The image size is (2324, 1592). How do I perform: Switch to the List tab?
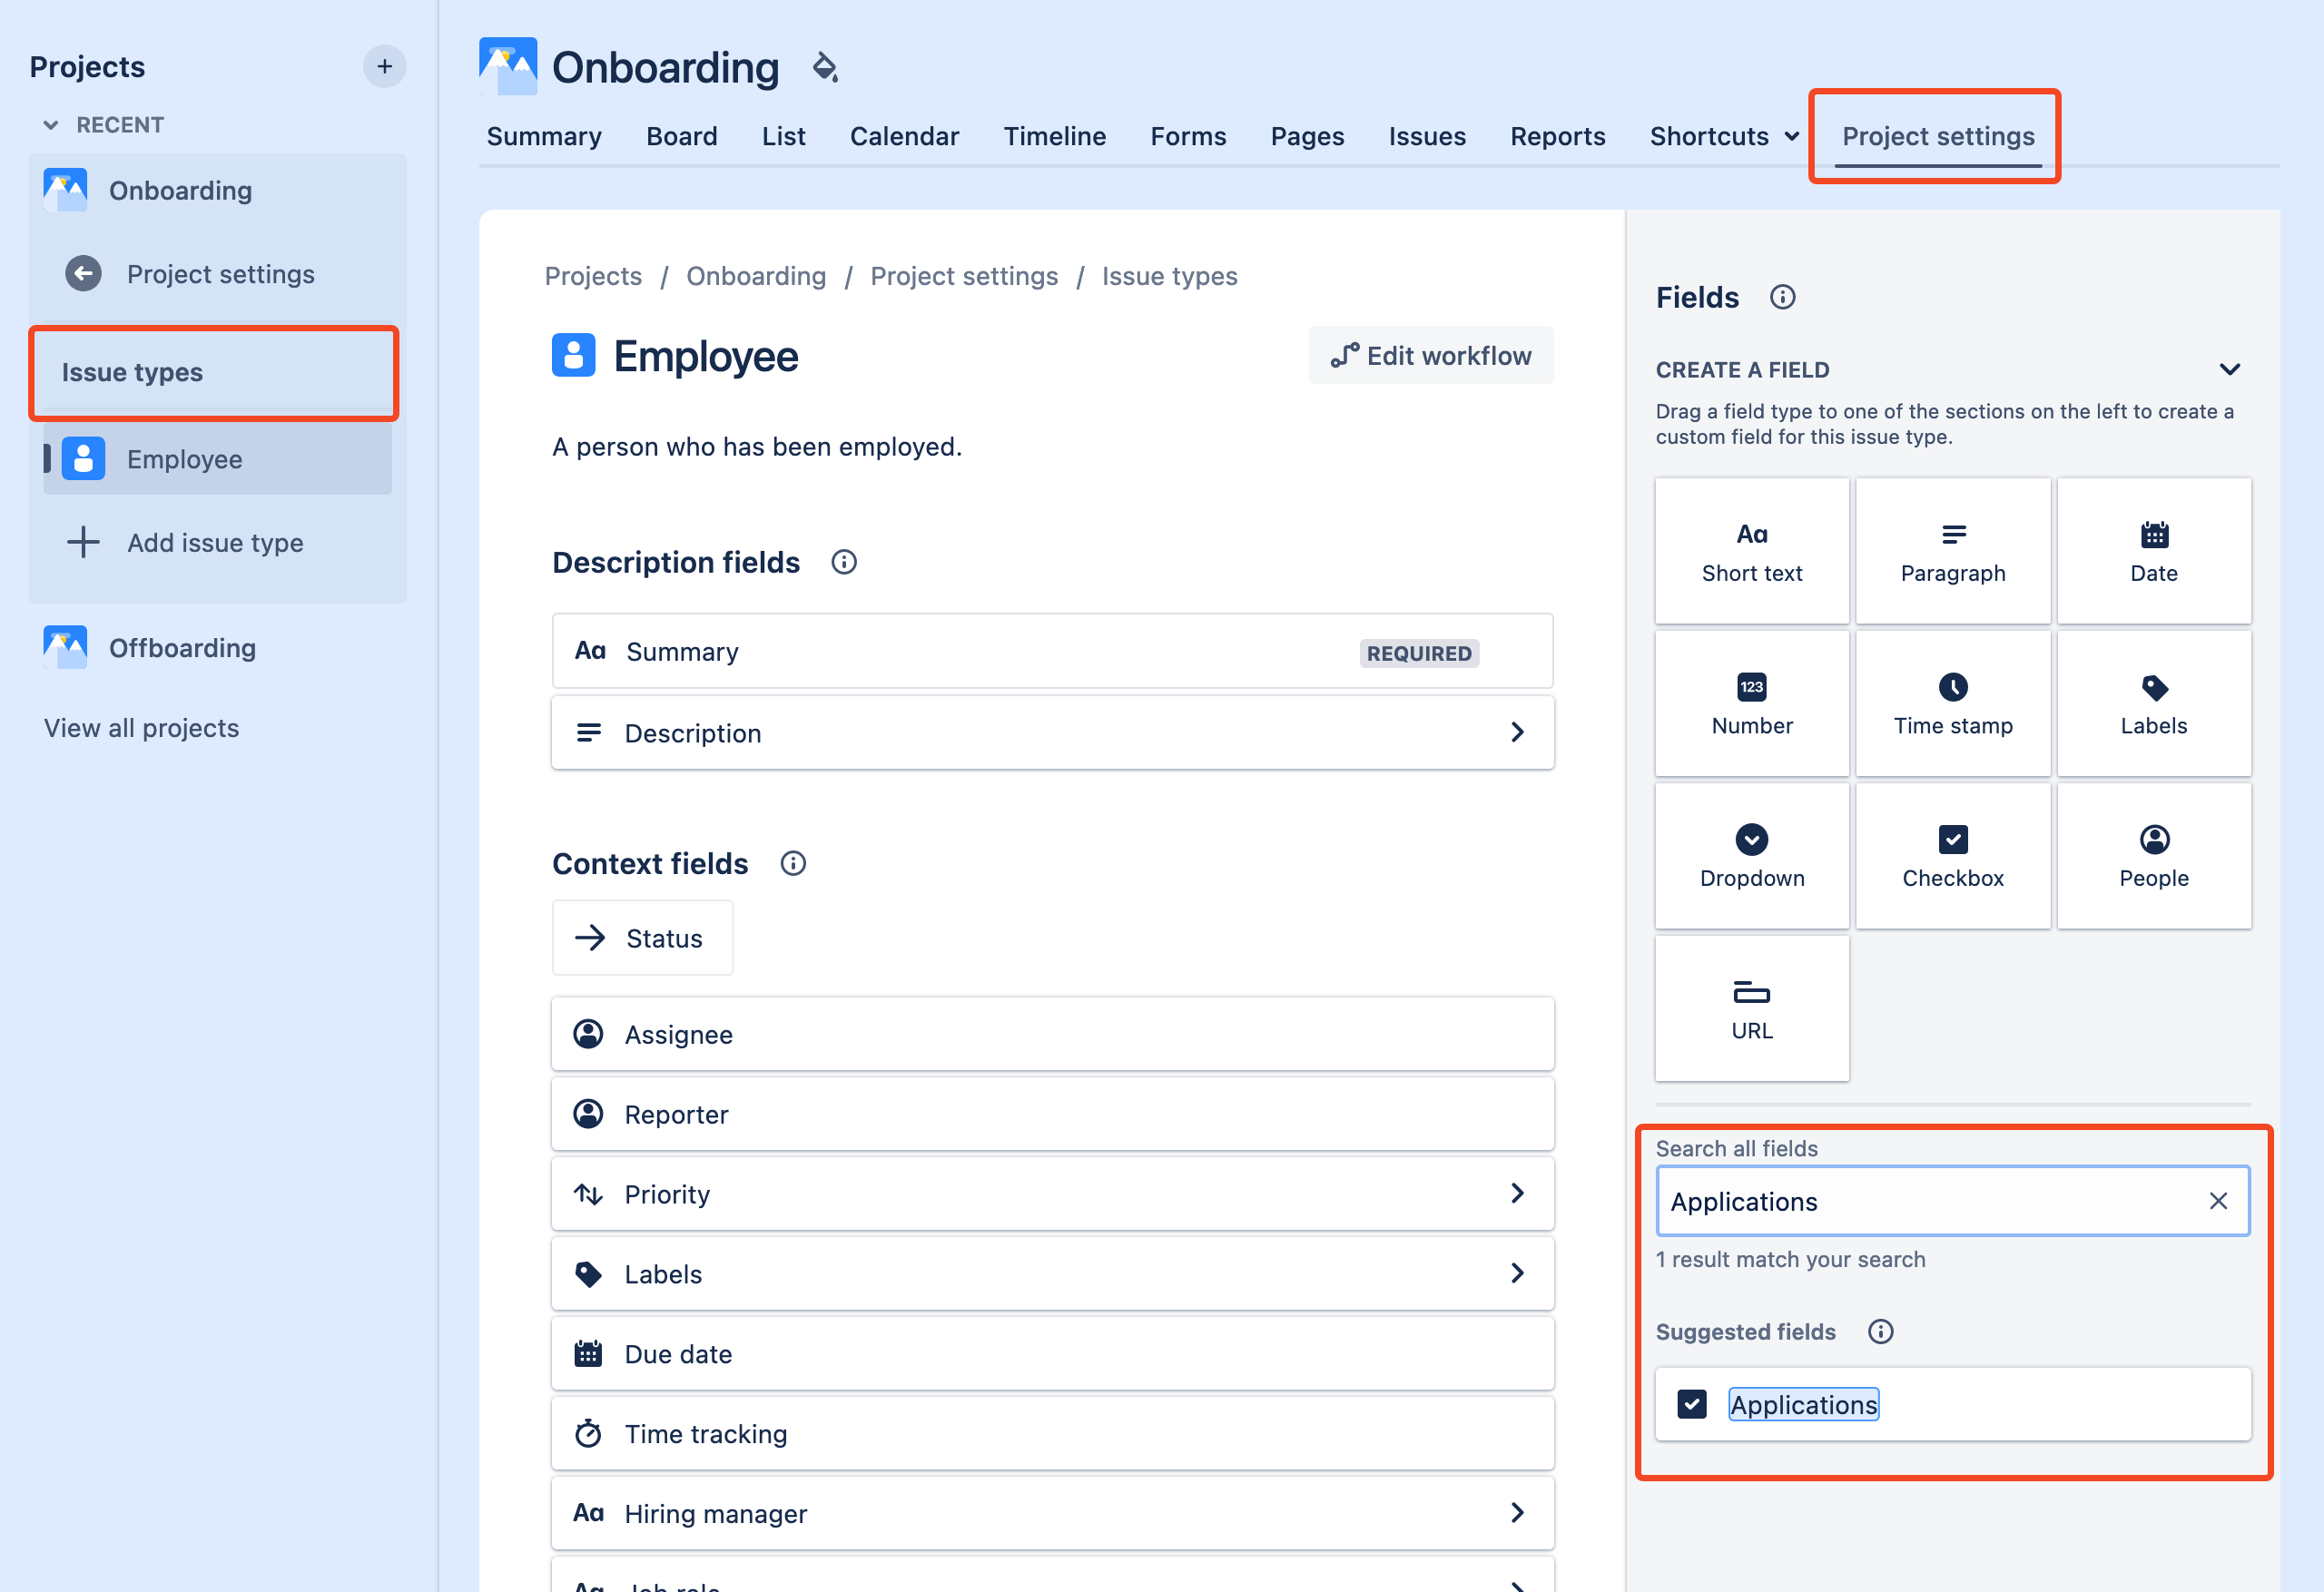(783, 136)
